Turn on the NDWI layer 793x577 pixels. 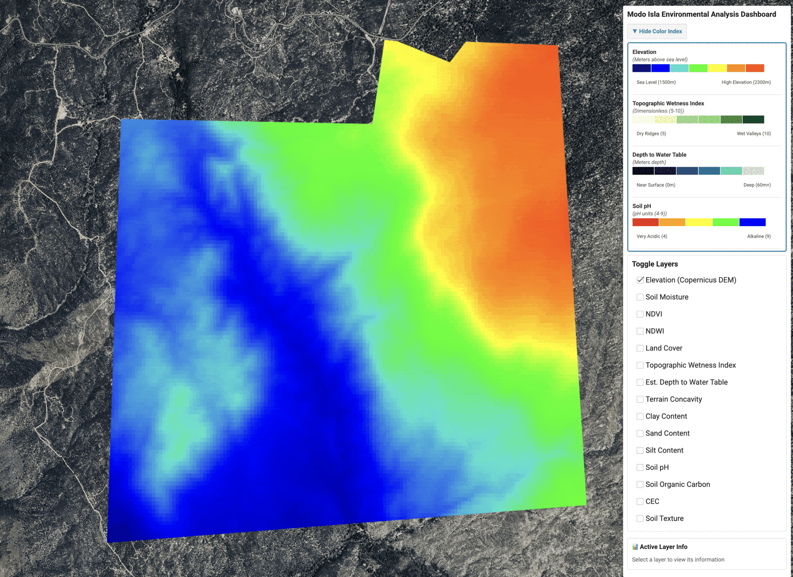[640, 331]
